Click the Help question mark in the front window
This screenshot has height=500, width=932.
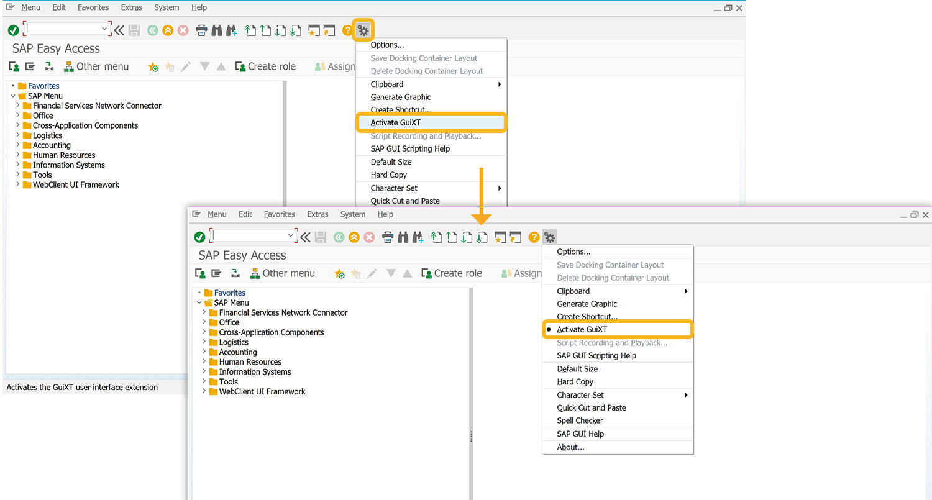[x=534, y=237]
